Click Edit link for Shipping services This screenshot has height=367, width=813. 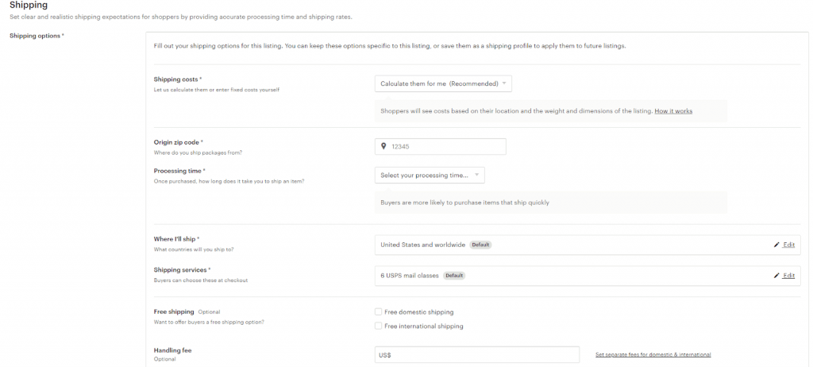coord(788,276)
